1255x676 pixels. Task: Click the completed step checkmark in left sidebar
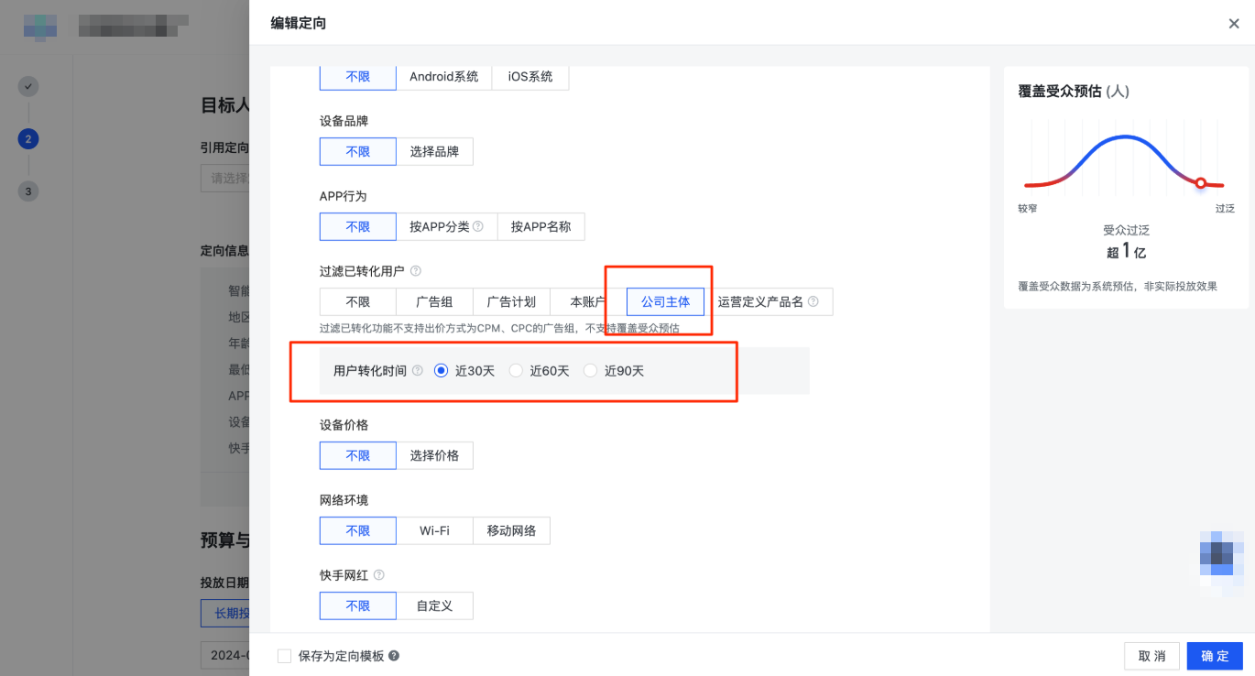[28, 86]
